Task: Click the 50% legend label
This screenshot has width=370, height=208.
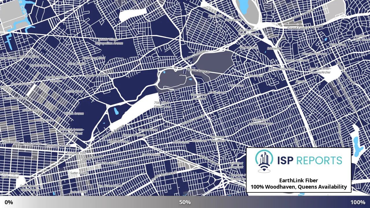Action: [x=185, y=202]
